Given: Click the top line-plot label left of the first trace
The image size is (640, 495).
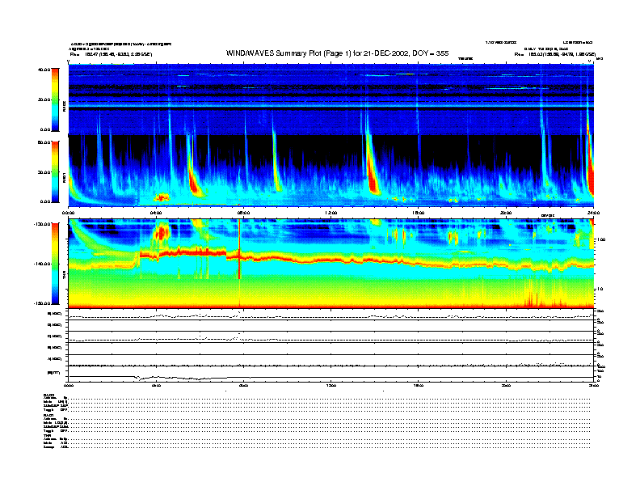Looking at the screenshot, I should [55, 314].
